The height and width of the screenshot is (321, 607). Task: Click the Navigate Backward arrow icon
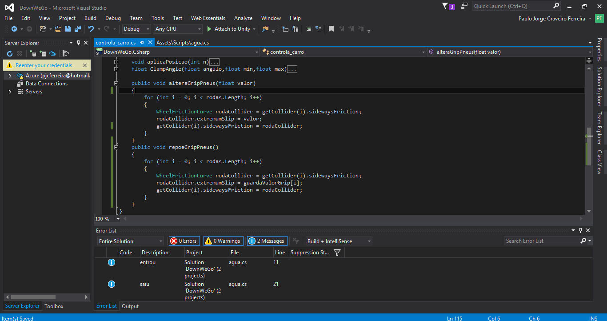click(x=15, y=28)
